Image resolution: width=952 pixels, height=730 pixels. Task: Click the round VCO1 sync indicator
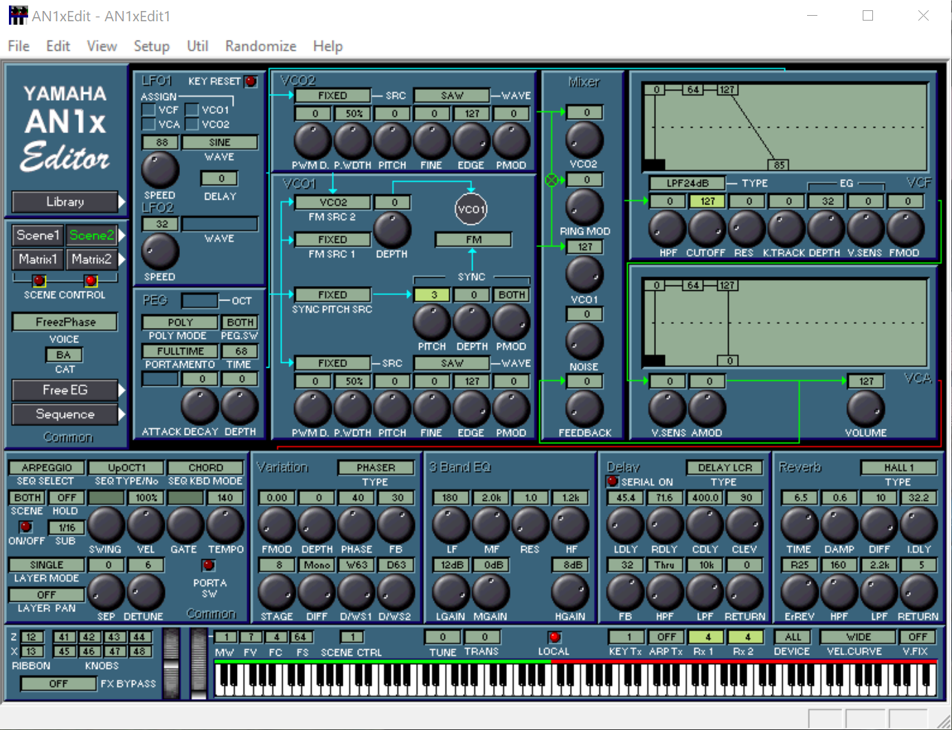(x=471, y=209)
